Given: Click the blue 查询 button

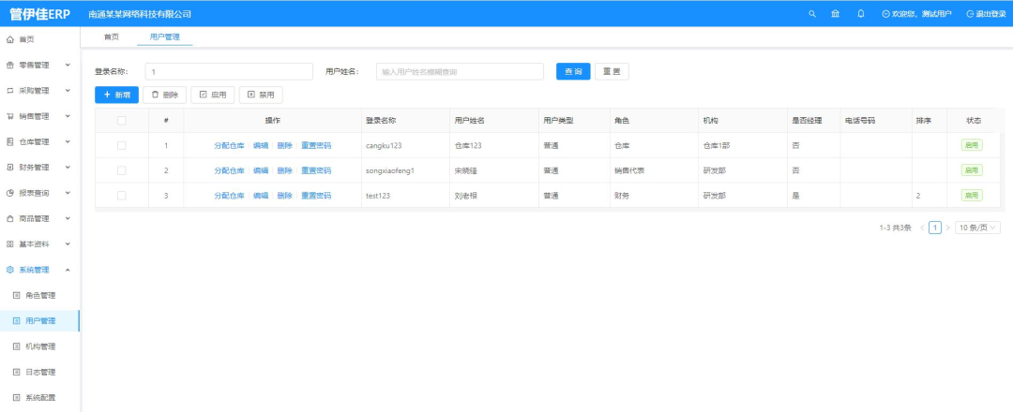Looking at the screenshot, I should (x=573, y=72).
